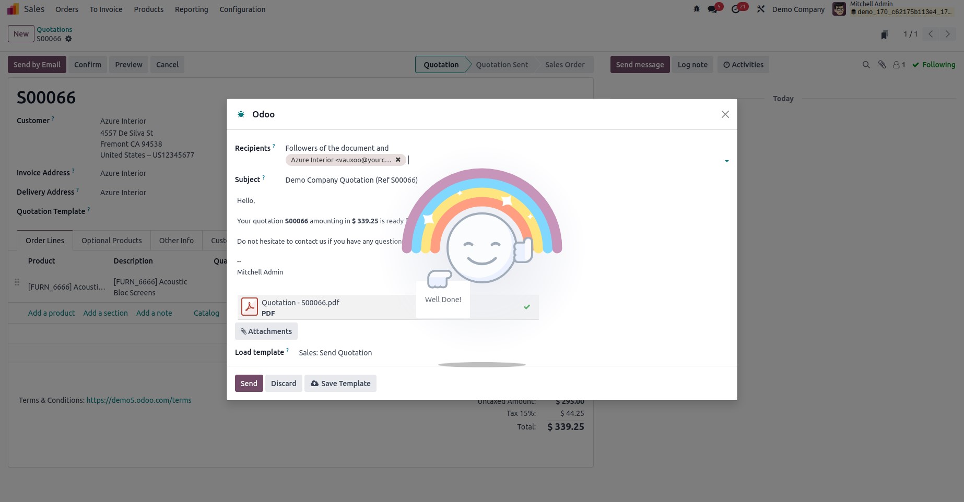
Task: Click Discard button in dialog
Action: click(x=284, y=384)
